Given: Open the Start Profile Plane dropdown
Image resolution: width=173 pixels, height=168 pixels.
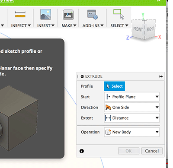Looking at the screenshot, I should [x=131, y=97].
